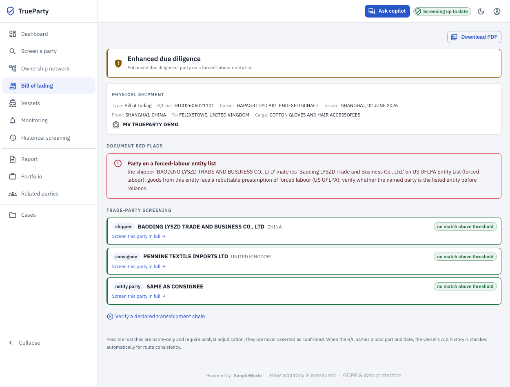Collapse the sidebar navigation

coord(25,343)
